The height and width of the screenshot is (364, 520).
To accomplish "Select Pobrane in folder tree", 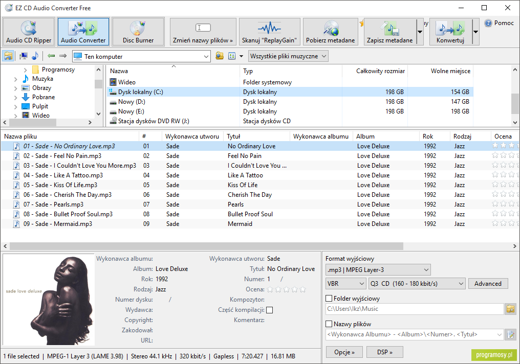I will point(44,97).
